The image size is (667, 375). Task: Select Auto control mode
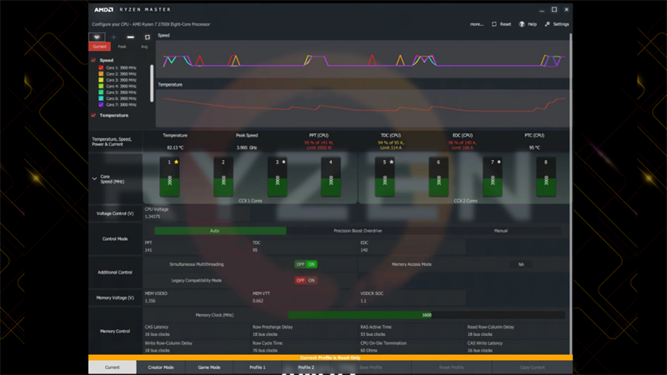tap(220, 231)
